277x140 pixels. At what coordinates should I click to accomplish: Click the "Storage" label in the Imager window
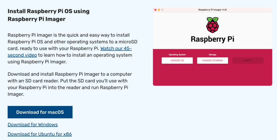(x=213, y=55)
